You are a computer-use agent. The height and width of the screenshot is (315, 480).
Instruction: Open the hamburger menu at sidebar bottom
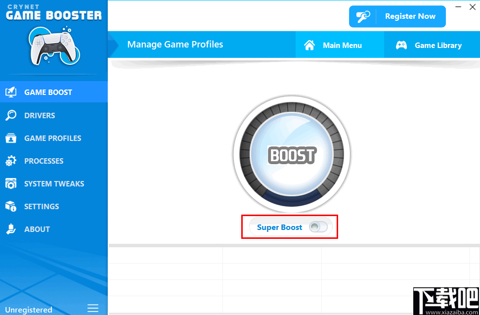93,308
